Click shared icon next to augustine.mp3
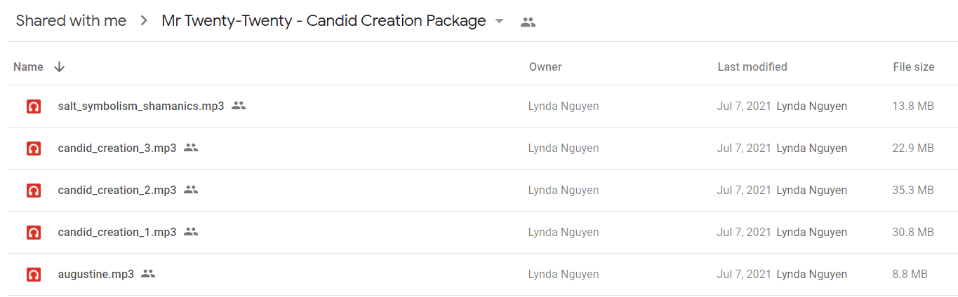This screenshot has height=297, width=958. click(147, 274)
